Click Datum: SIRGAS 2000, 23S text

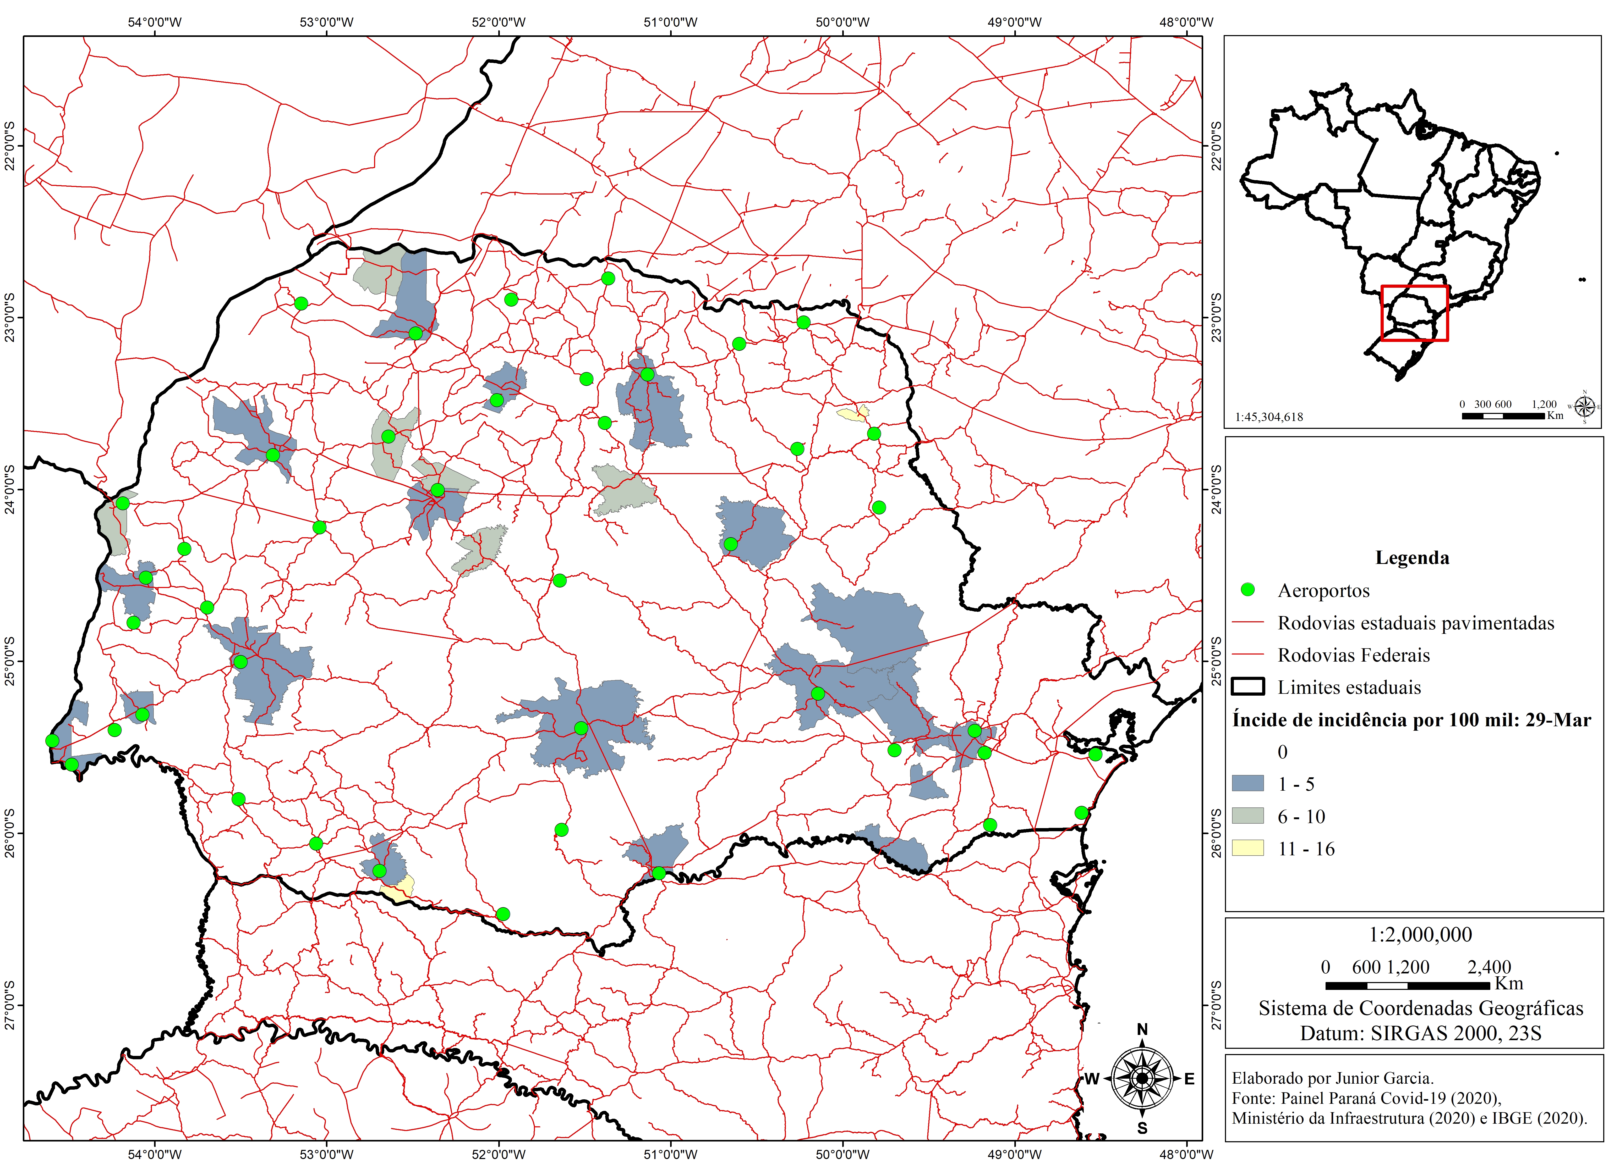click(x=1420, y=1033)
